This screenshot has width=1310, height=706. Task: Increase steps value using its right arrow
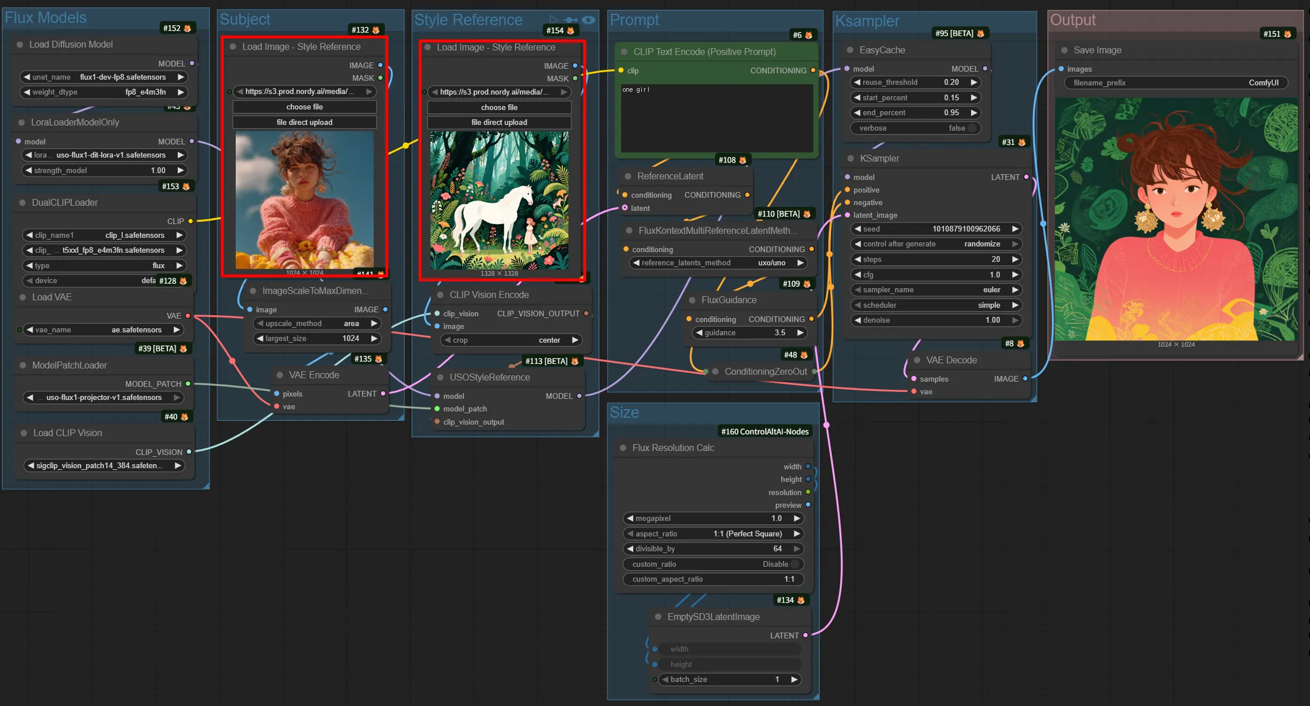pyautogui.click(x=1015, y=260)
